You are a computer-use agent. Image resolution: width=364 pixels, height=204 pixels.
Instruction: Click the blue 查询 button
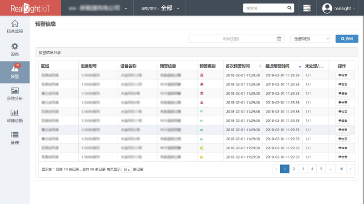click(347, 39)
